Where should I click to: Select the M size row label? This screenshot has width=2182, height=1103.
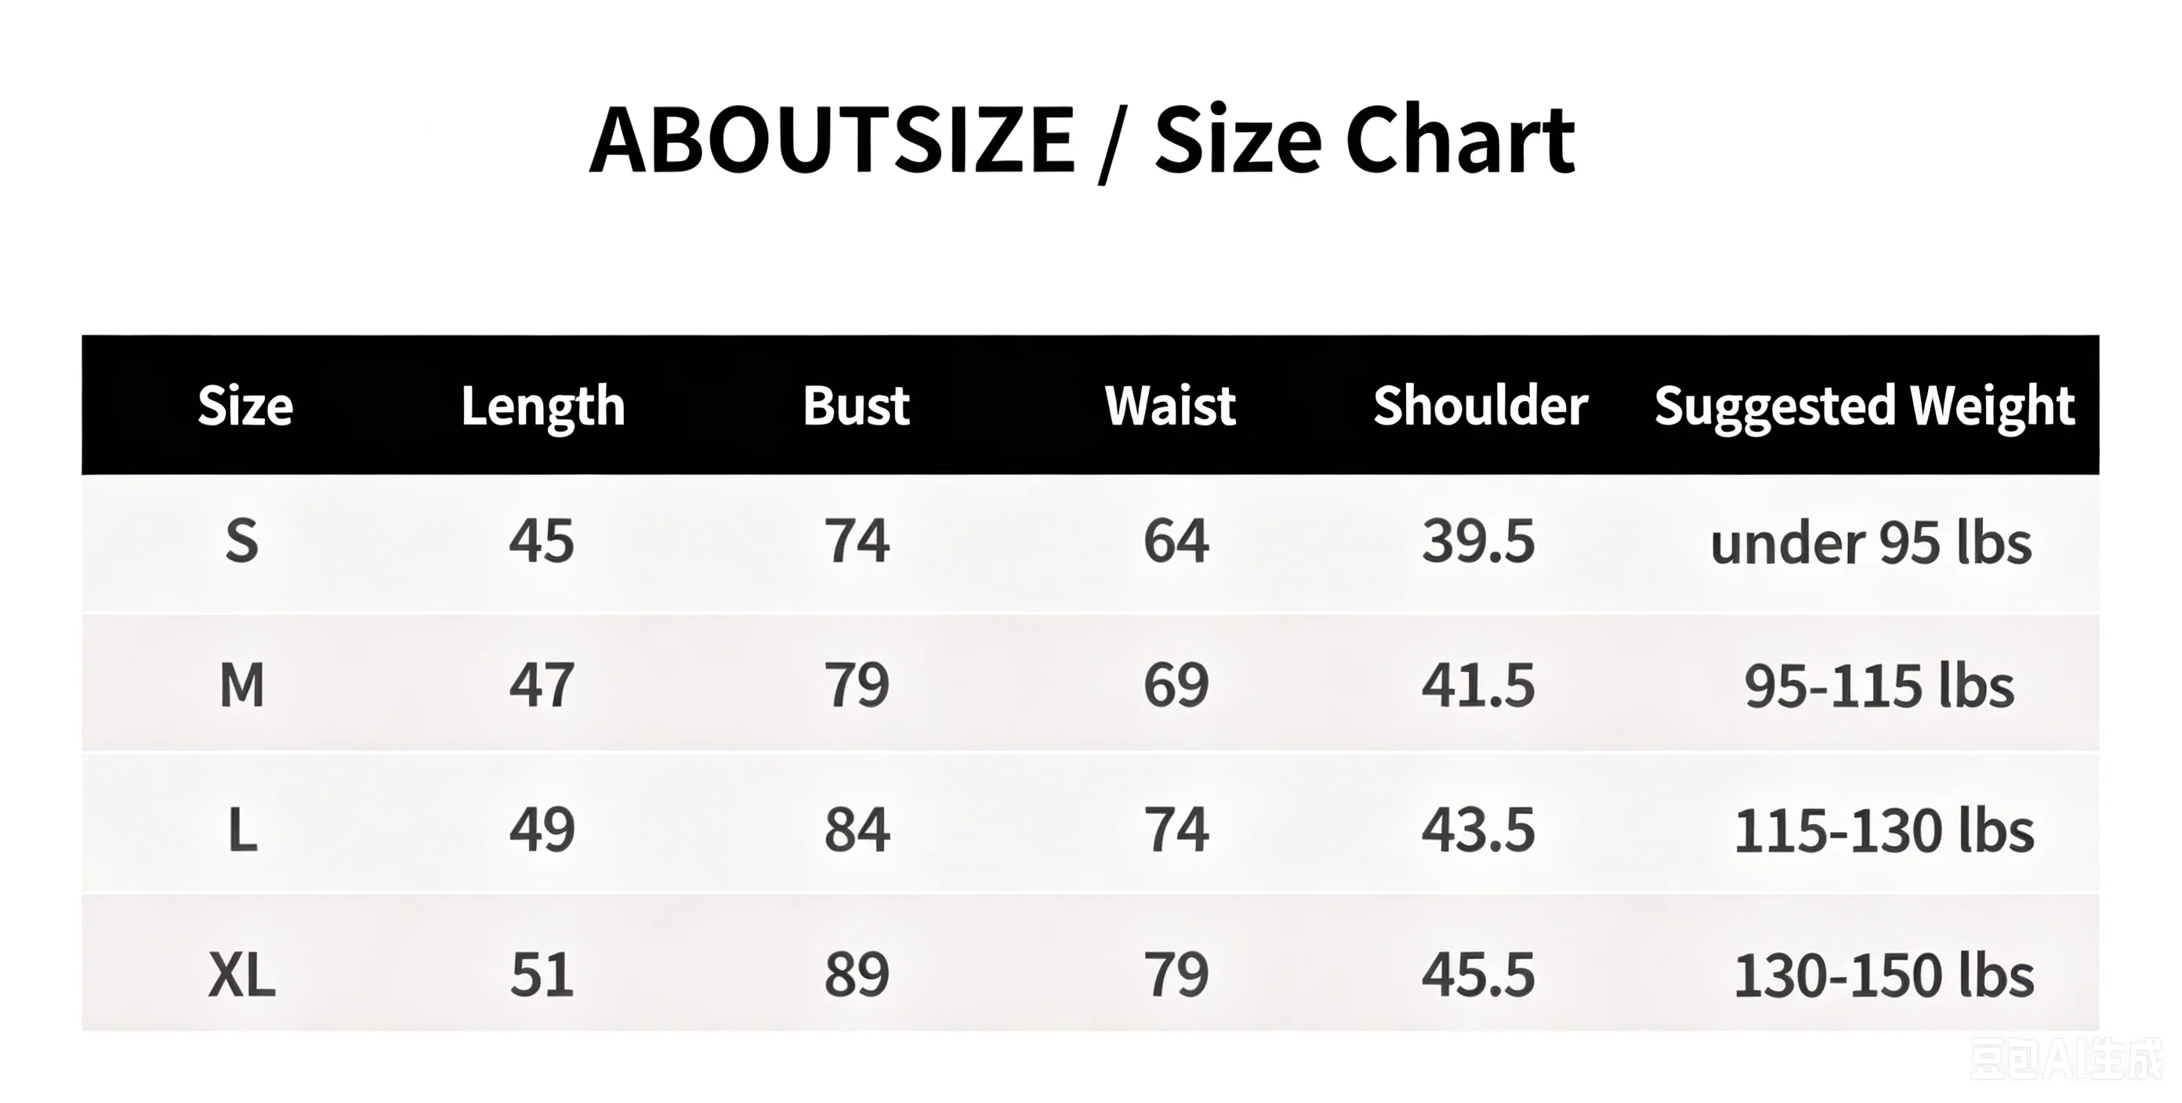point(241,685)
